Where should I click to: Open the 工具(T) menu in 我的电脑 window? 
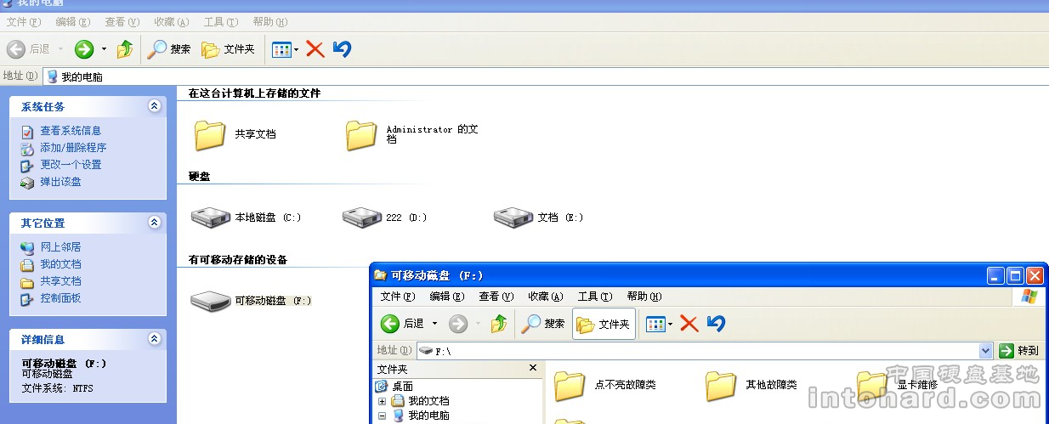(220, 21)
